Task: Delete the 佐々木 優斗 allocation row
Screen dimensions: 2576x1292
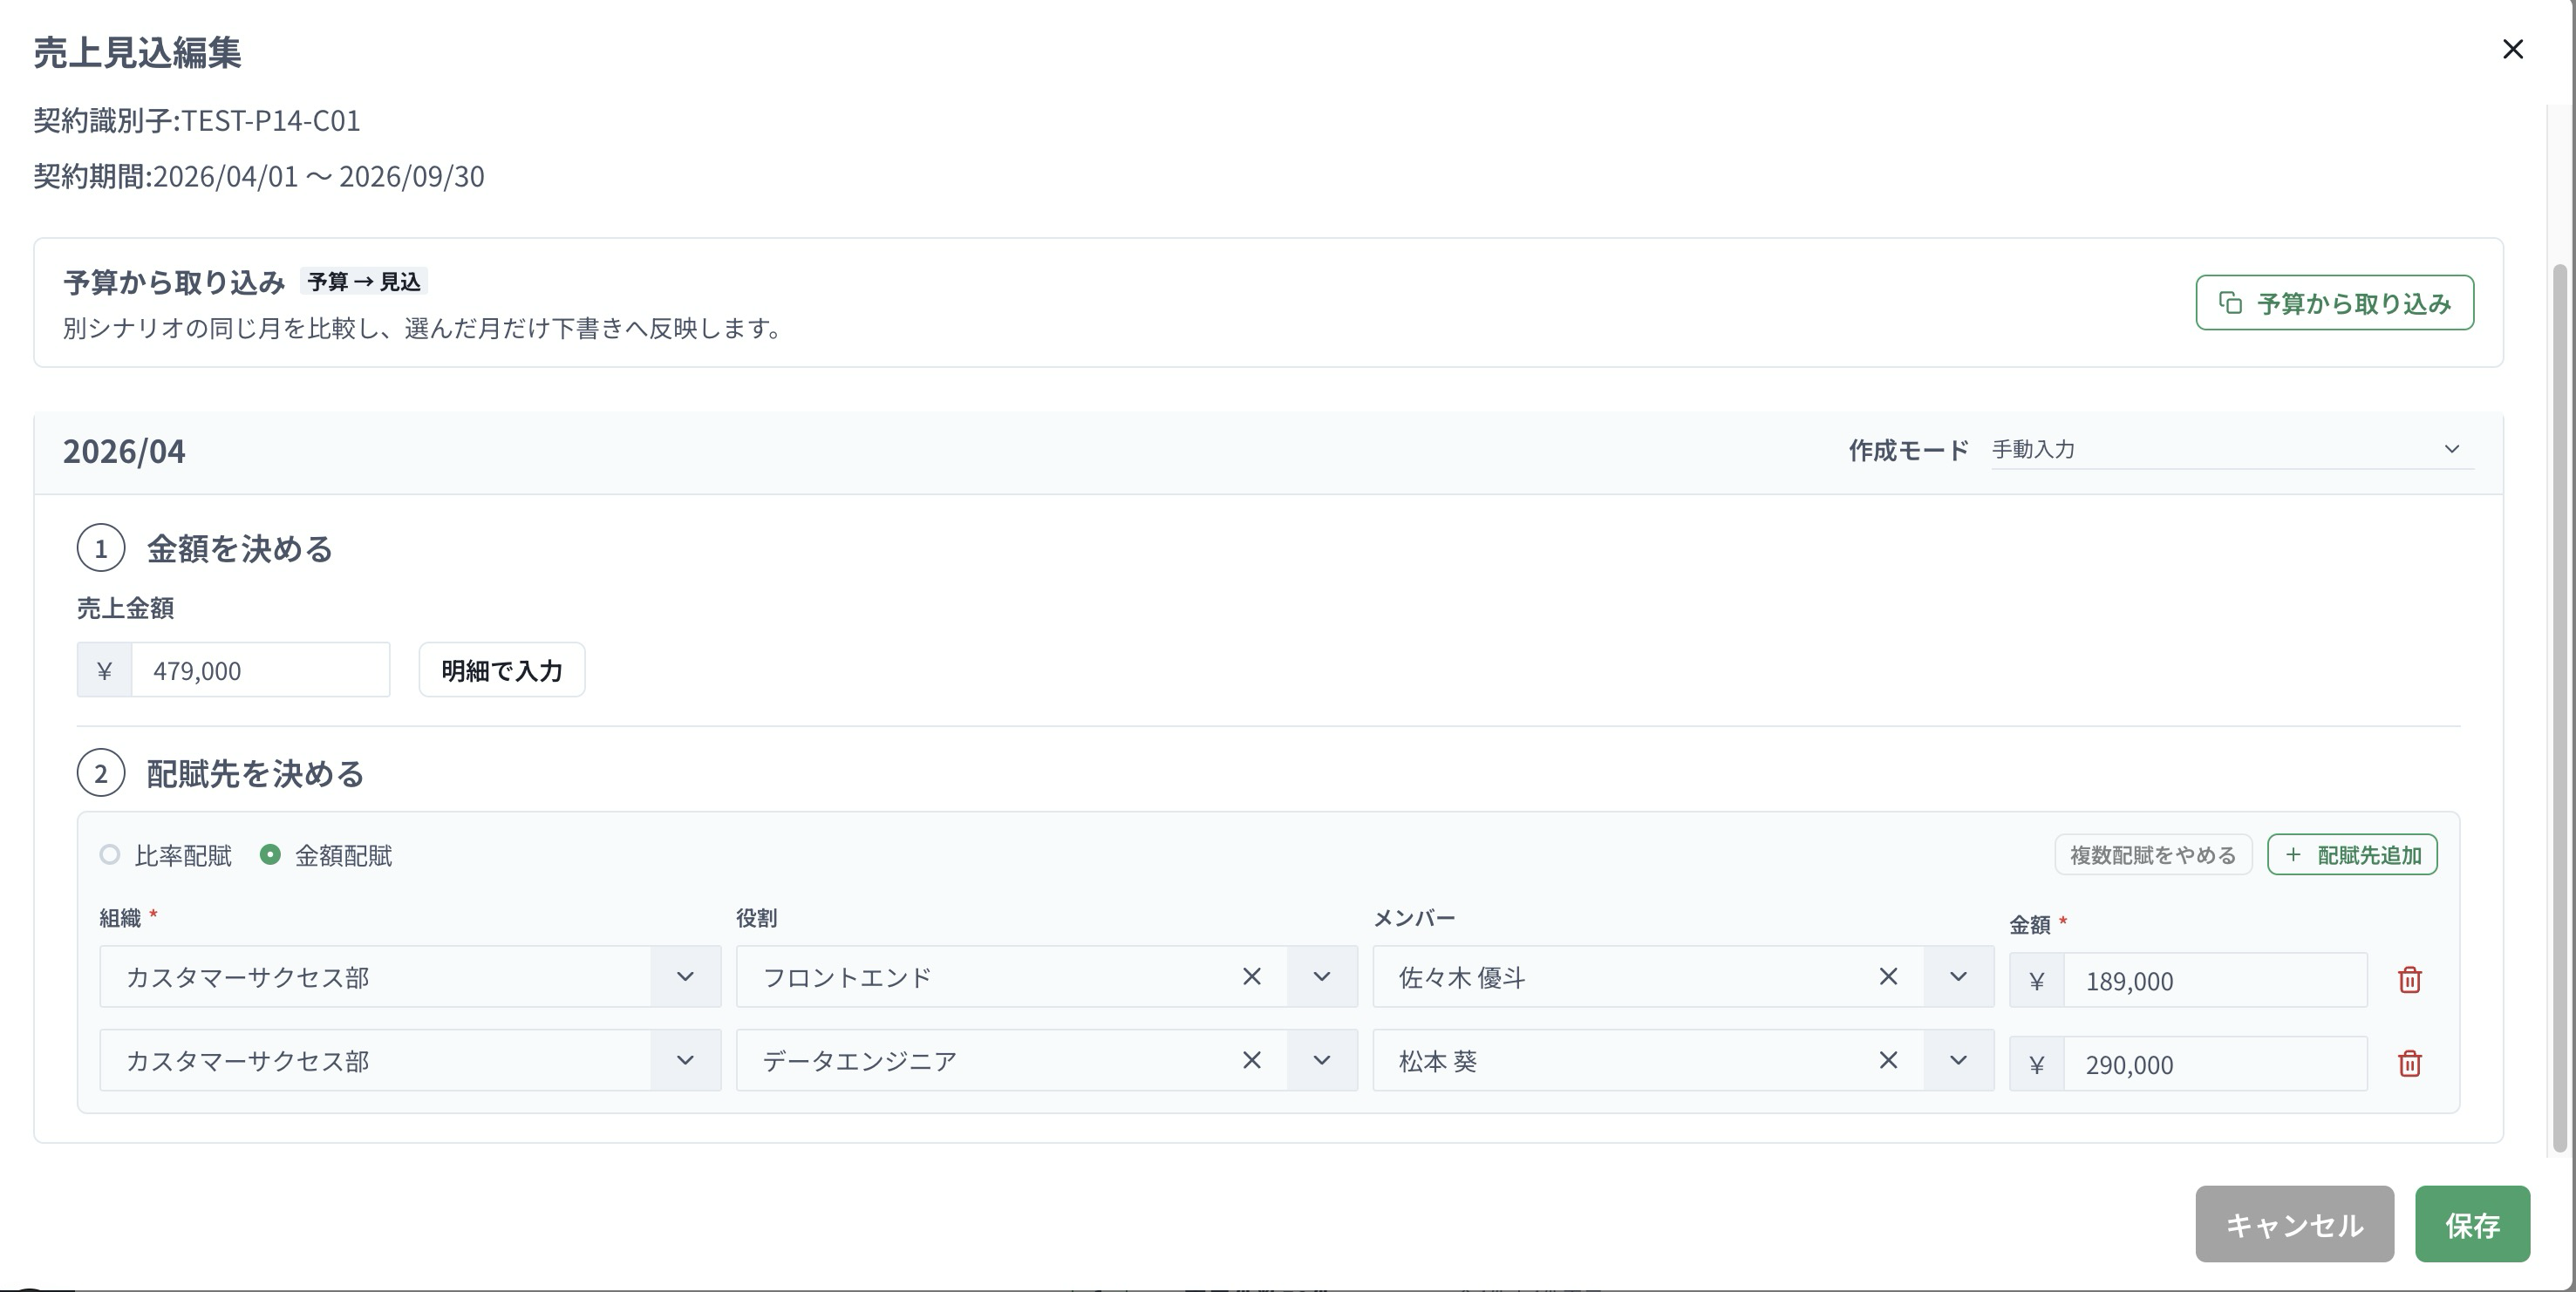Action: [2409, 980]
